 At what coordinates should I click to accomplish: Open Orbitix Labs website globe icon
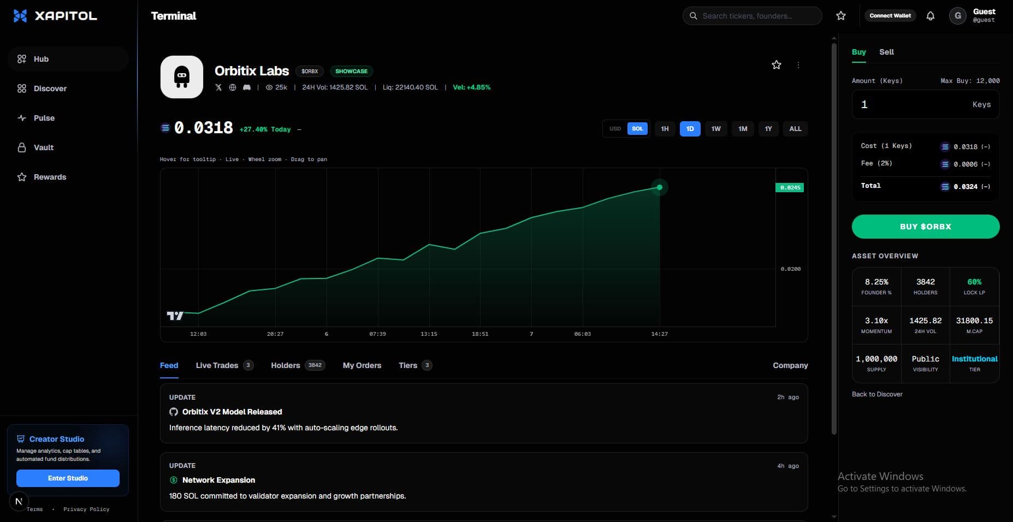233,87
